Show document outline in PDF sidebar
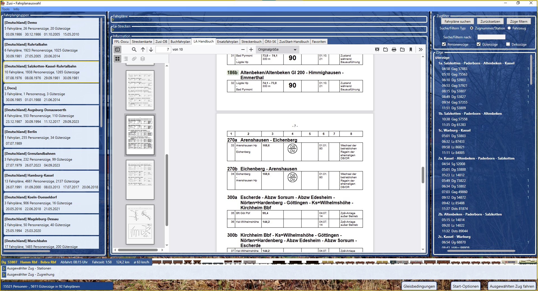This screenshot has width=538, height=291. 126,59
